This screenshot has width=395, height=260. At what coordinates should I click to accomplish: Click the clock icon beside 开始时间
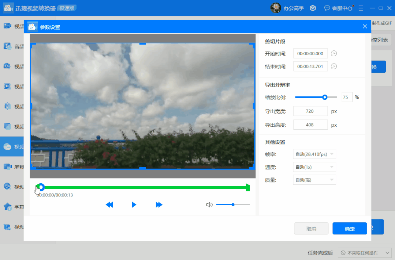[x=334, y=54]
